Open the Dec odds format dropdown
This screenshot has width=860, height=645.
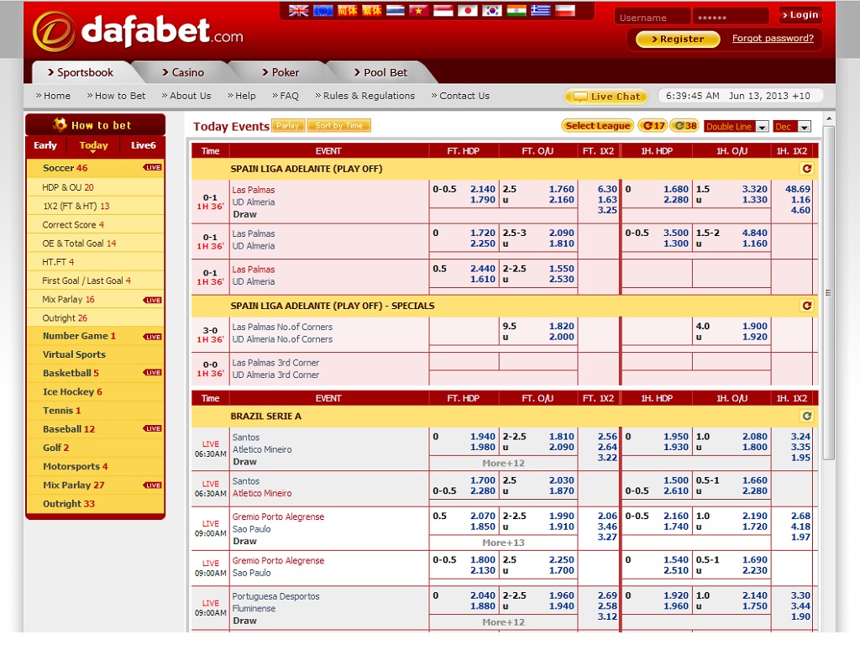pyautogui.click(x=791, y=127)
